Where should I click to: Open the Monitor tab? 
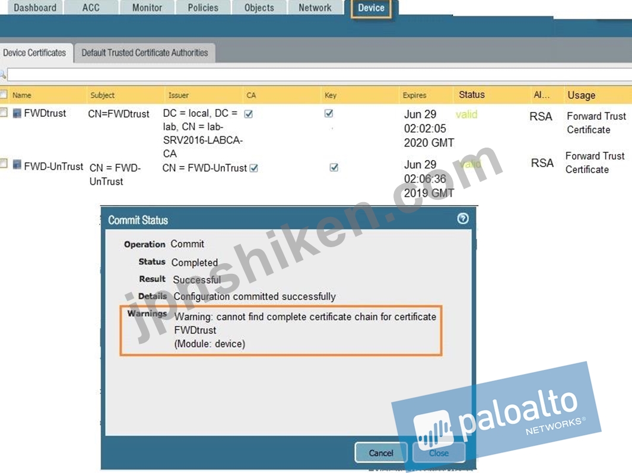click(x=147, y=8)
